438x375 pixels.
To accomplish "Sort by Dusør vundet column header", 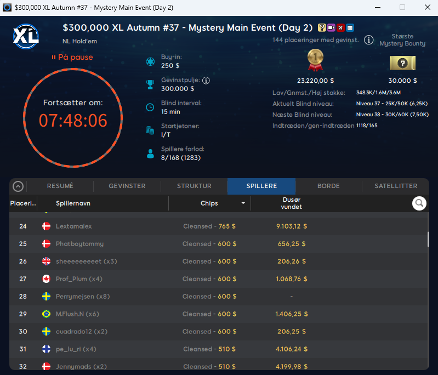I will [x=291, y=203].
